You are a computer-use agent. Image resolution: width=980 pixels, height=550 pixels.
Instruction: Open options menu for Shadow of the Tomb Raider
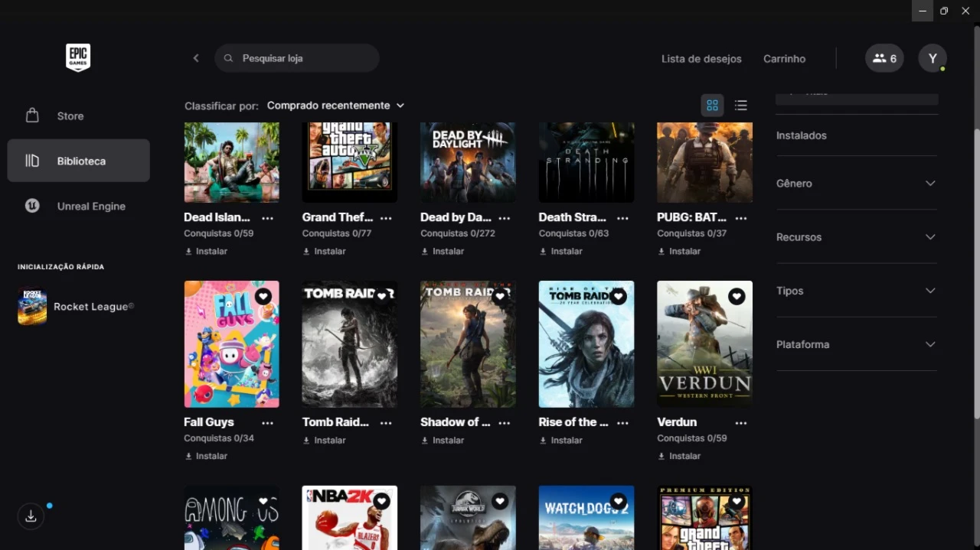click(x=504, y=423)
